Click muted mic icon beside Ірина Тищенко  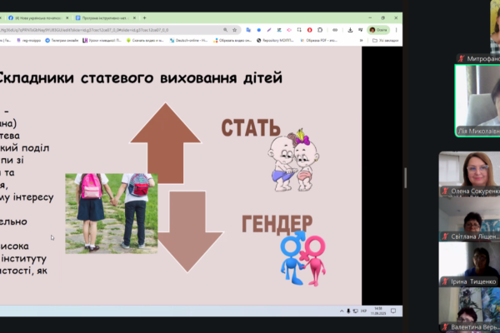click(446, 281)
